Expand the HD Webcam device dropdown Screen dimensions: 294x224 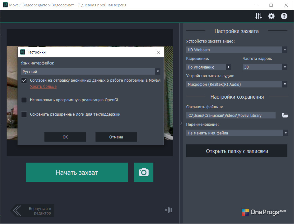click(237, 50)
